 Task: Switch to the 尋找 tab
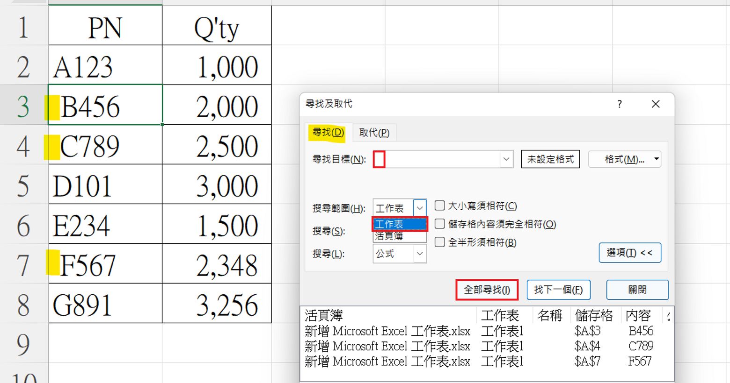(x=328, y=133)
